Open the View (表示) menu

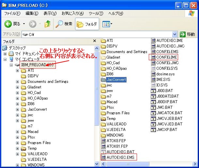[50, 13]
